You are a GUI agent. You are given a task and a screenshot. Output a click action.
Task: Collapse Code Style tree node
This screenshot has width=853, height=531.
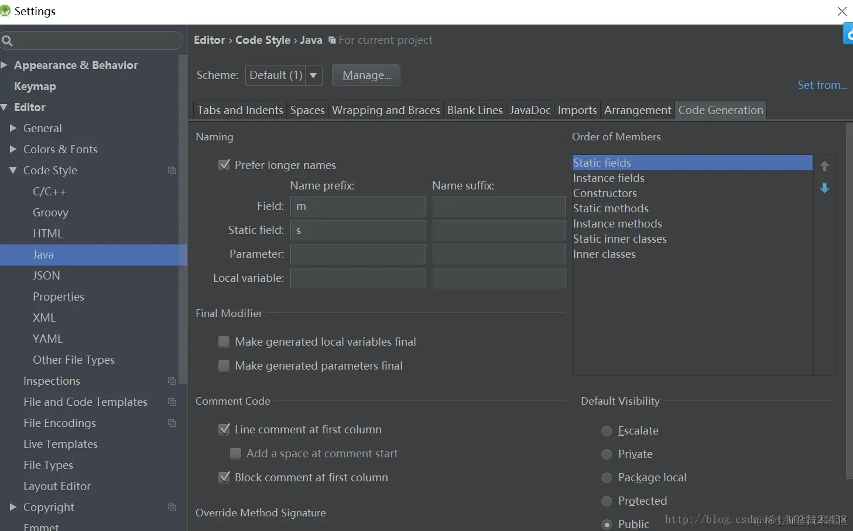click(x=13, y=170)
